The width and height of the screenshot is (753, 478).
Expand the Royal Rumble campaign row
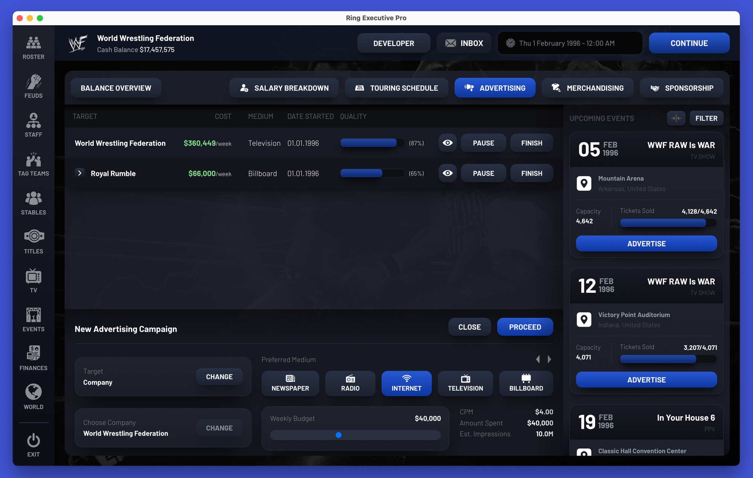coord(79,173)
